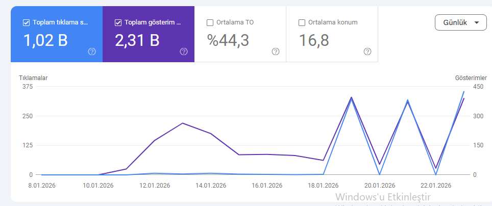Open help icon on Toplam gösterim card
492x206 pixels.
pos(184,51)
